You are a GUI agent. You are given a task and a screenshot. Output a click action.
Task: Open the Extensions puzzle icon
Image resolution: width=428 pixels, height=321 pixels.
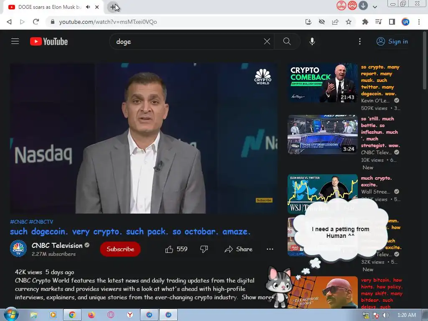click(365, 22)
